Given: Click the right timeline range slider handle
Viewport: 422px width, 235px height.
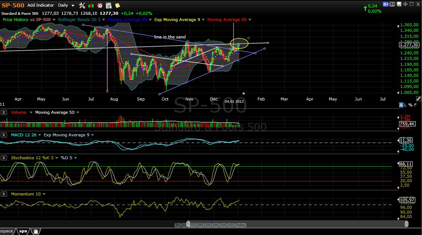Looking at the screenshot, I should 406,224.
